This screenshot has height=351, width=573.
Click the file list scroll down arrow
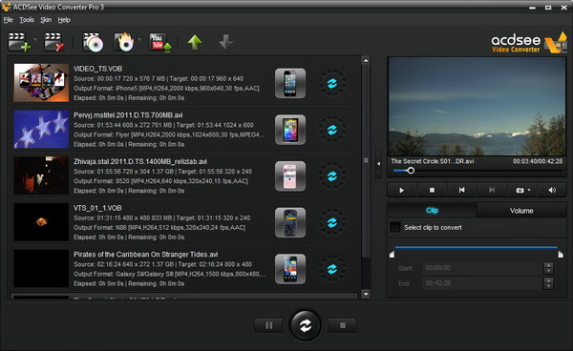[x=366, y=294]
